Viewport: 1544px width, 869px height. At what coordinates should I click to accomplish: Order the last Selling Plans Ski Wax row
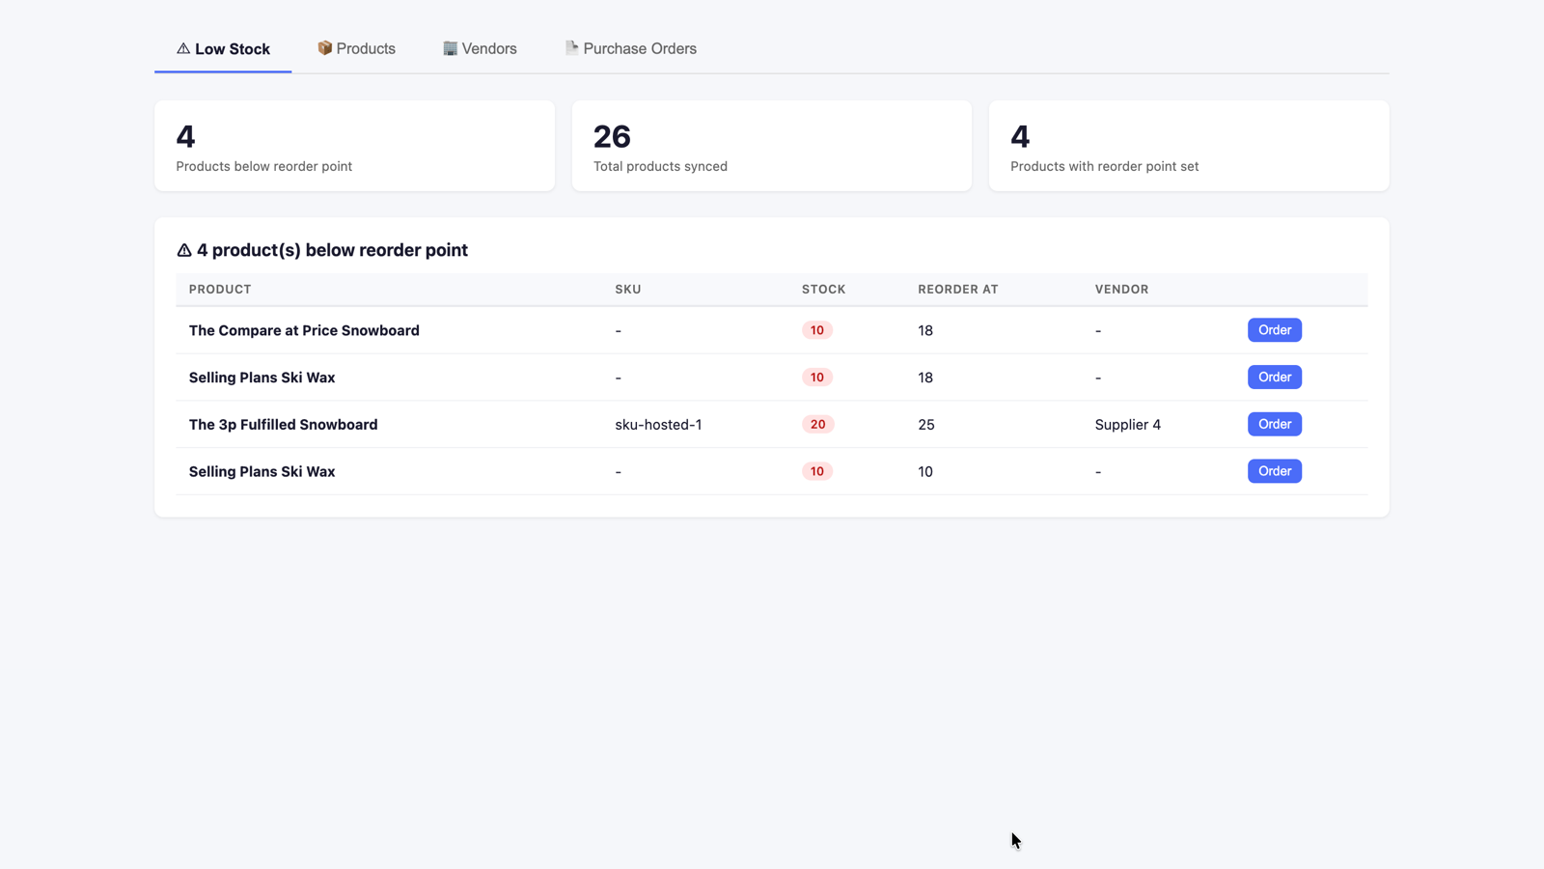click(x=1274, y=471)
